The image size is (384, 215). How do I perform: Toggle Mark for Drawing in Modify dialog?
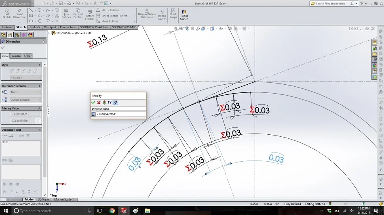[x=116, y=102]
